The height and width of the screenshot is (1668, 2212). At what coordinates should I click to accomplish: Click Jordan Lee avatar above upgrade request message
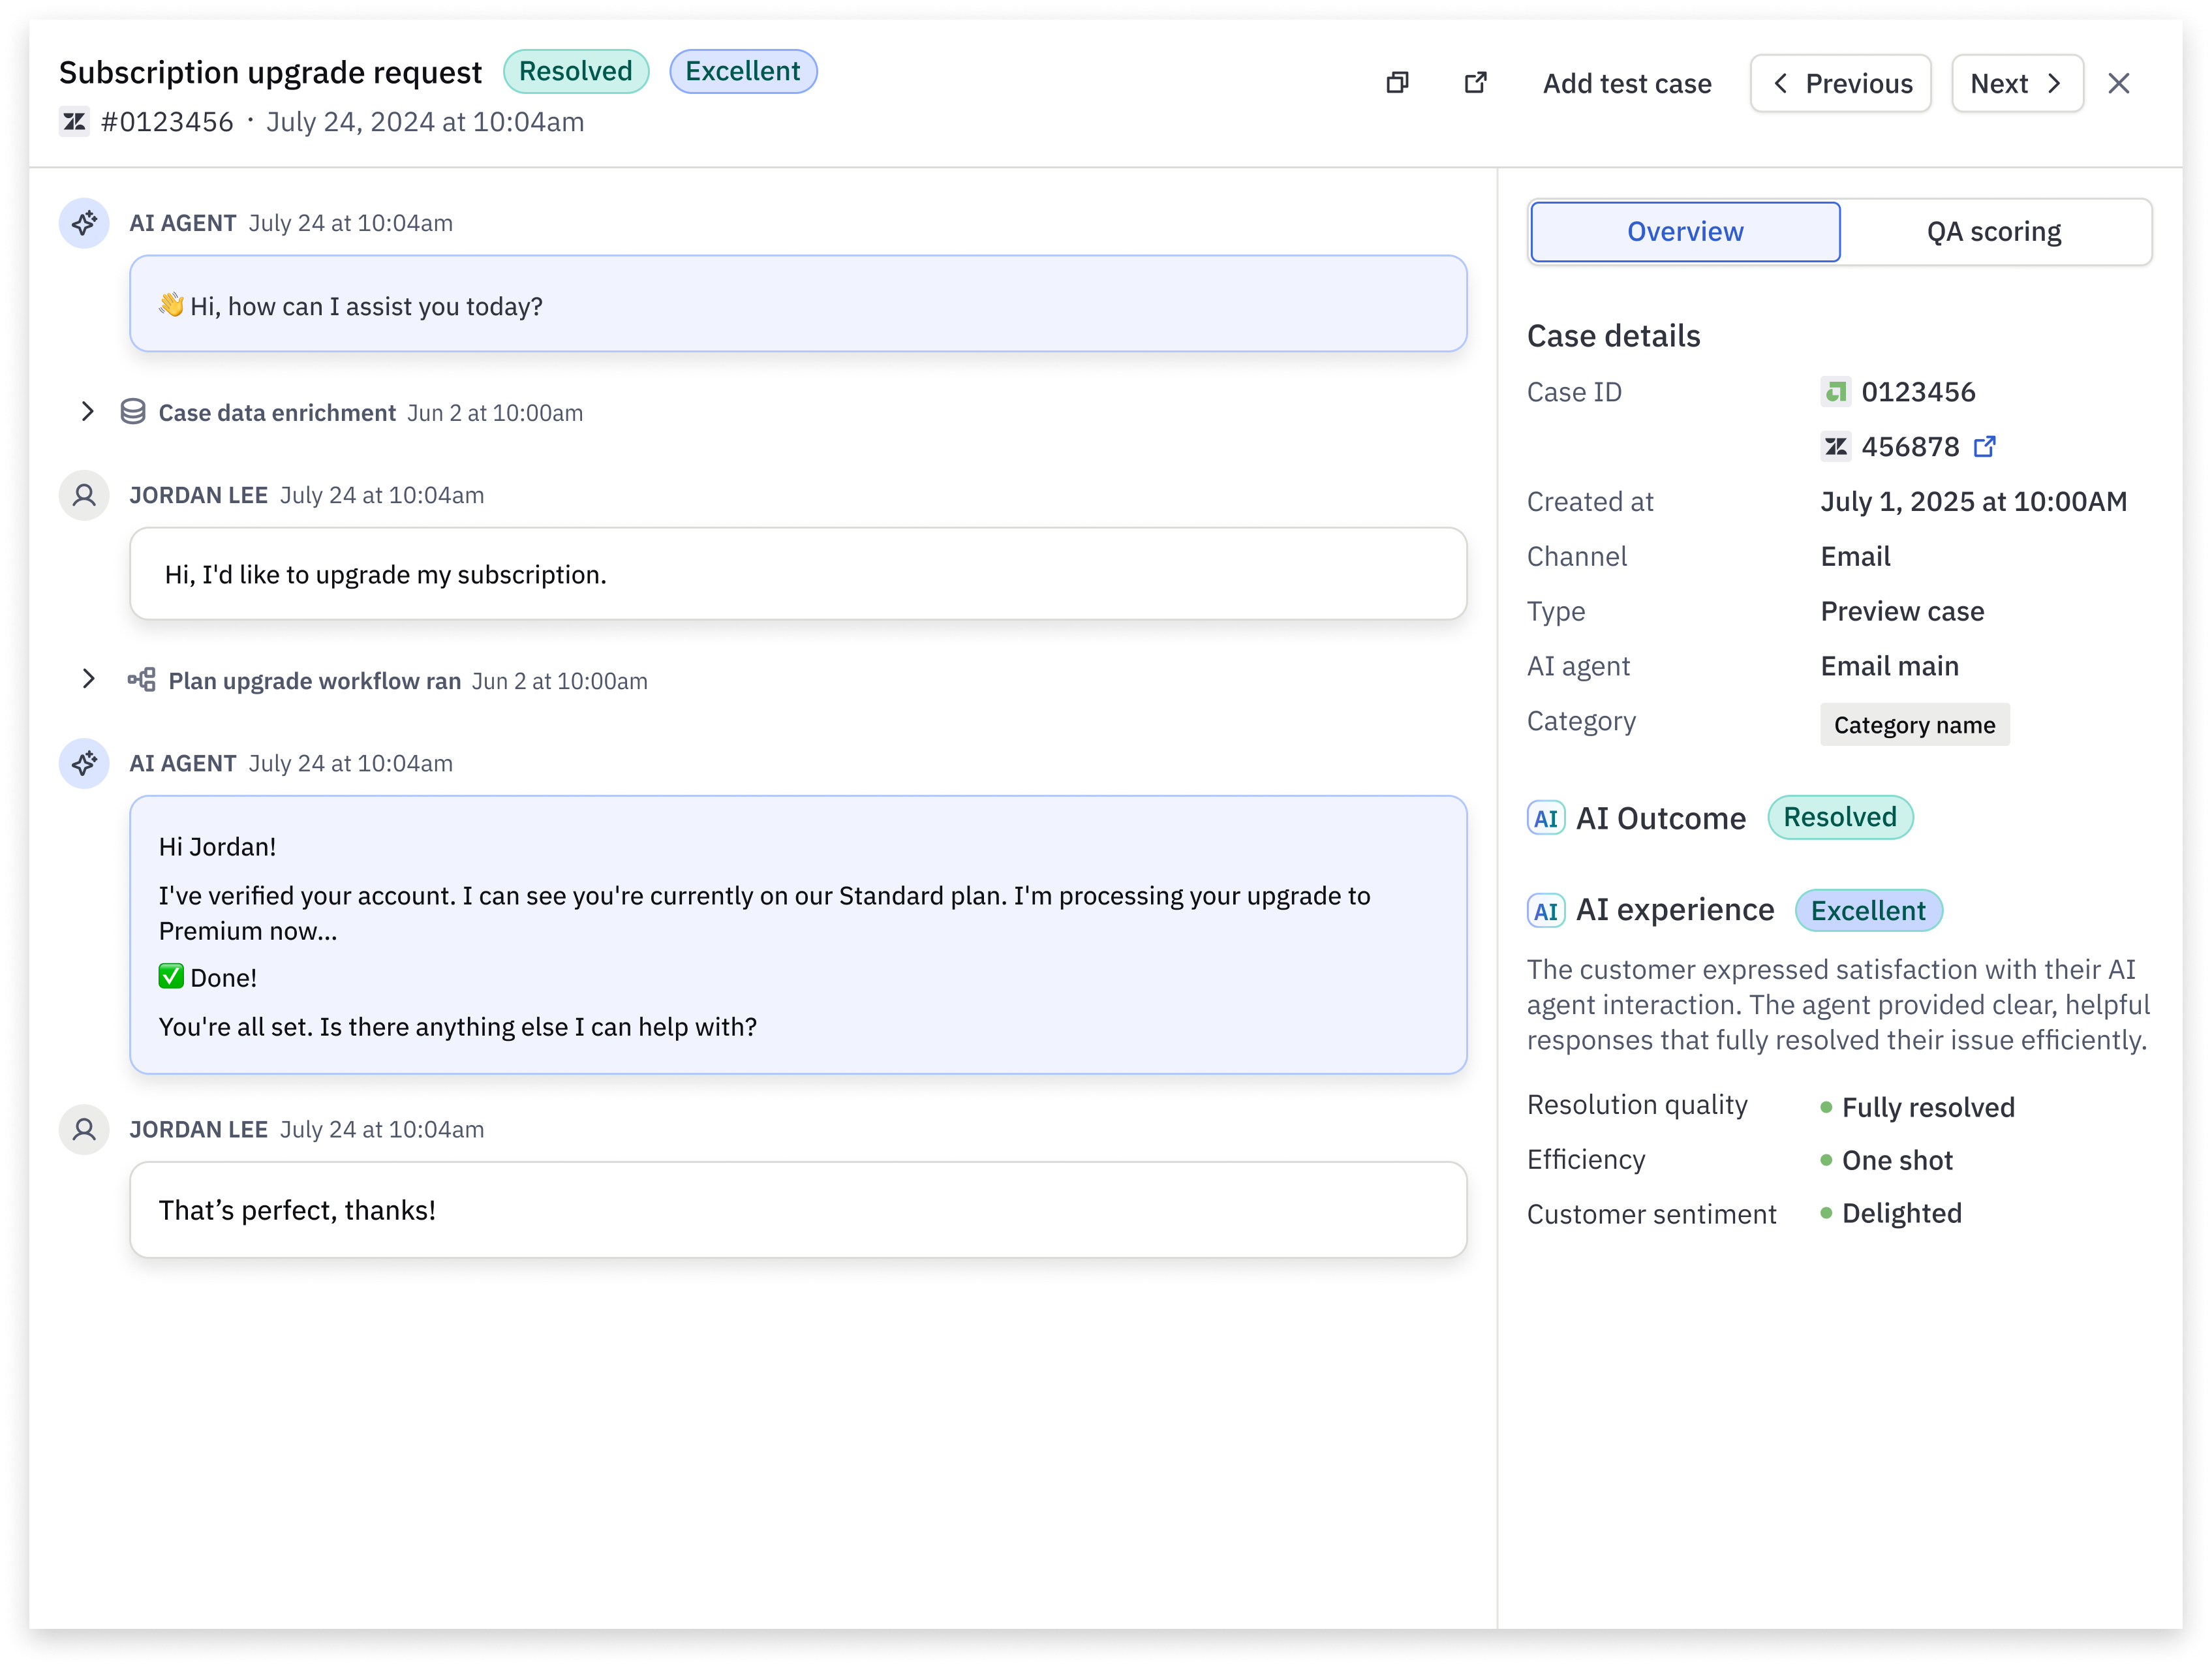(x=84, y=495)
